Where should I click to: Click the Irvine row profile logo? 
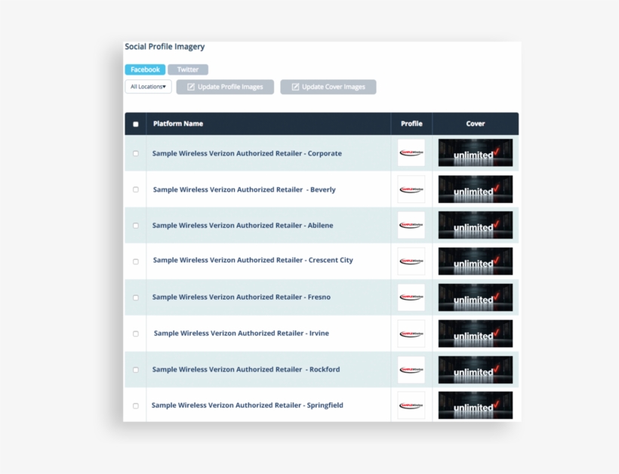[411, 334]
